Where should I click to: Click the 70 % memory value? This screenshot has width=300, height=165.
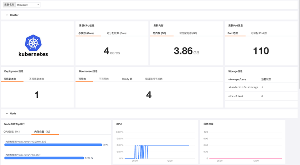point(106,145)
